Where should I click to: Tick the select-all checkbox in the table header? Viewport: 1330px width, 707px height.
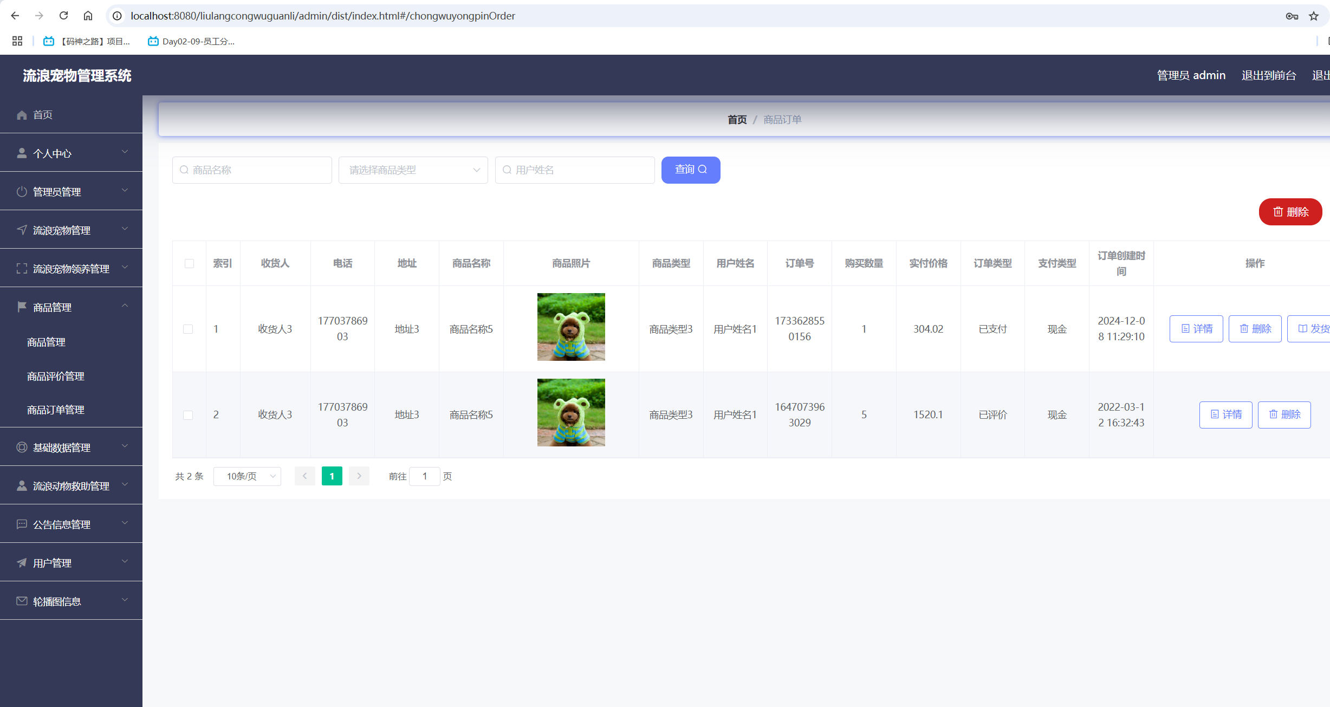point(189,263)
